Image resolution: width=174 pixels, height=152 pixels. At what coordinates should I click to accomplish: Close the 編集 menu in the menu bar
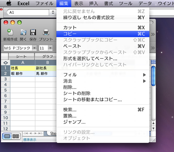64,3
